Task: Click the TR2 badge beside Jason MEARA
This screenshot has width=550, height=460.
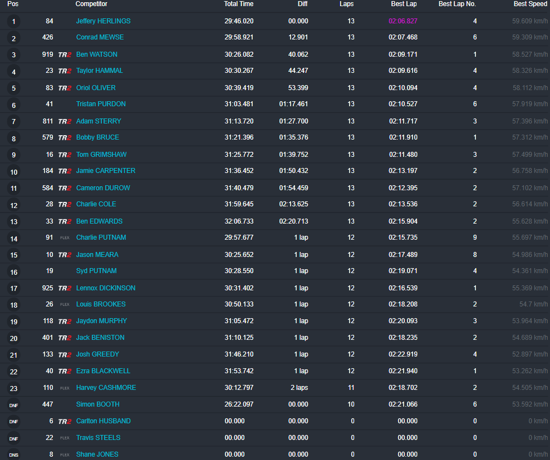Action: coord(65,255)
